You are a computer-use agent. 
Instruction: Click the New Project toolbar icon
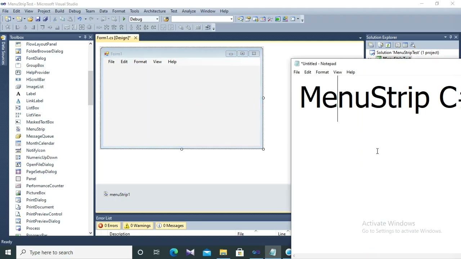click(x=8, y=19)
